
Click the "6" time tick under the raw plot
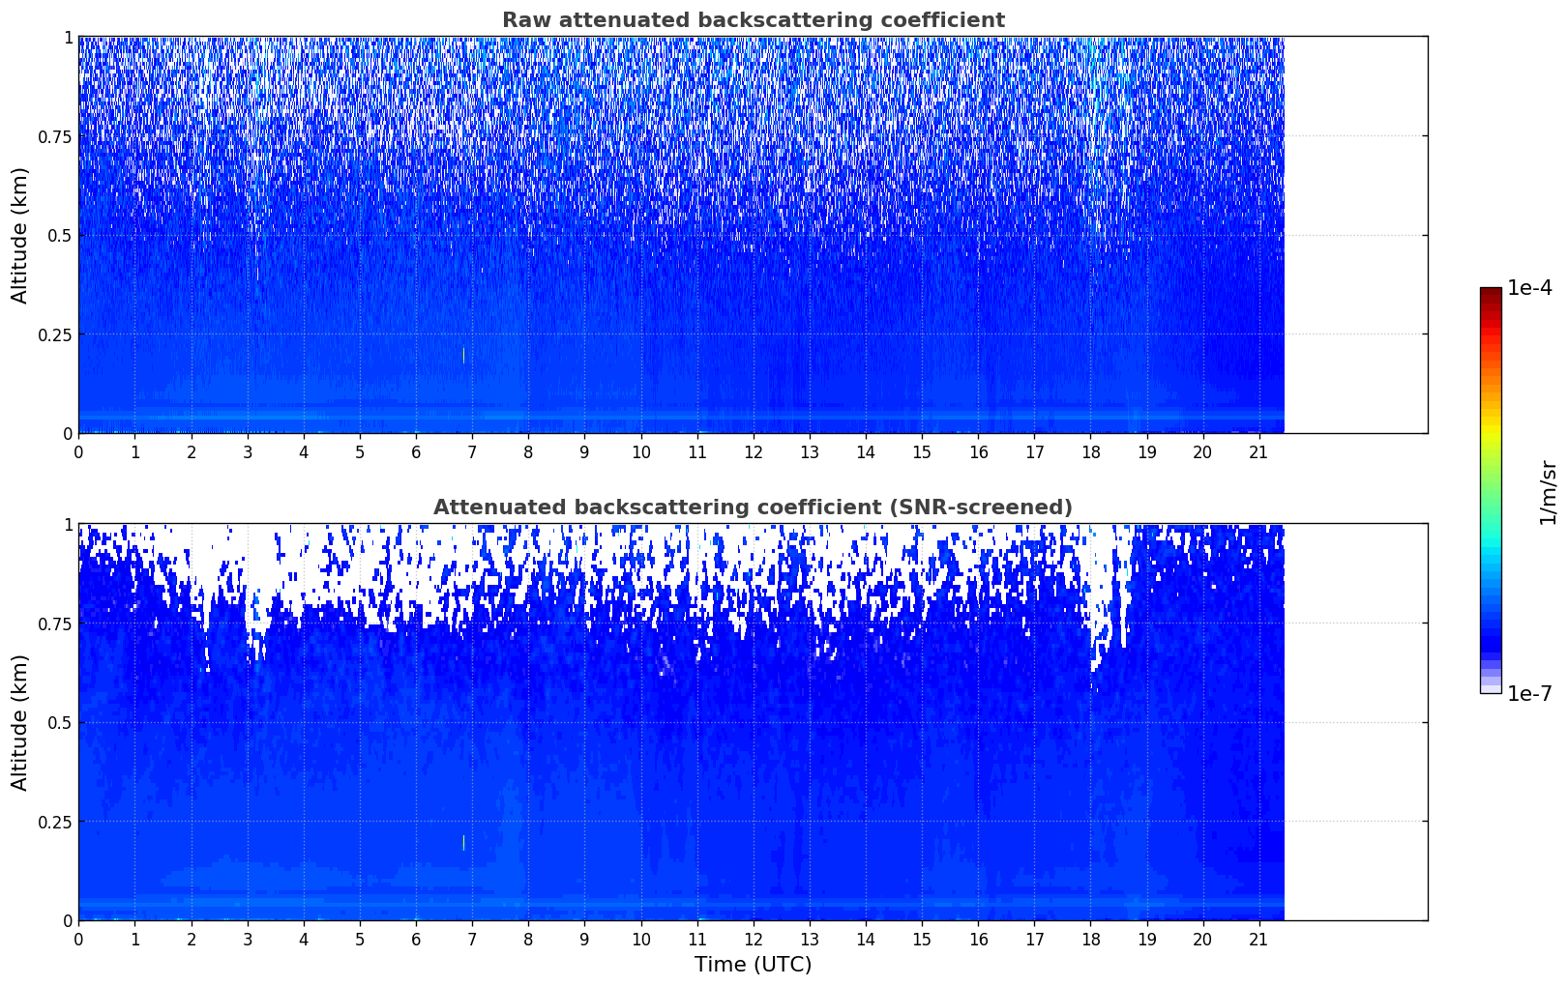pos(416,451)
